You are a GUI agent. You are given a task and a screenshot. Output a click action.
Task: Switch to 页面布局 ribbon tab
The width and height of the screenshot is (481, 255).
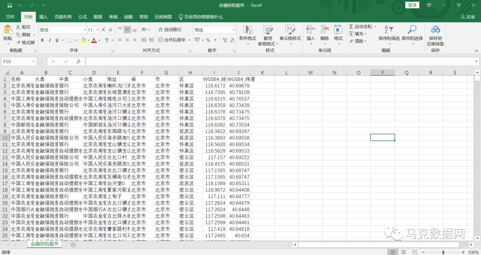63,17
